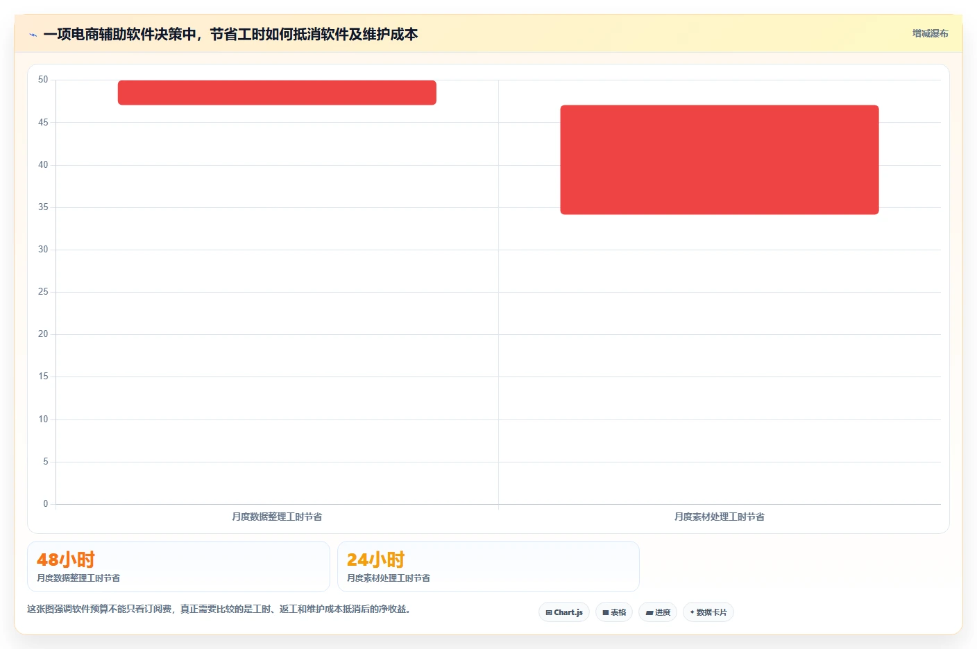Click the 24小时 orange figure
The height and width of the screenshot is (649, 977).
[375, 560]
